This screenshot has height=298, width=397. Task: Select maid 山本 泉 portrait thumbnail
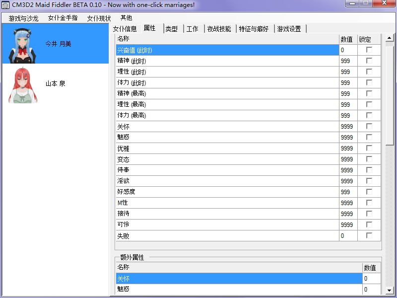pyautogui.click(x=23, y=85)
